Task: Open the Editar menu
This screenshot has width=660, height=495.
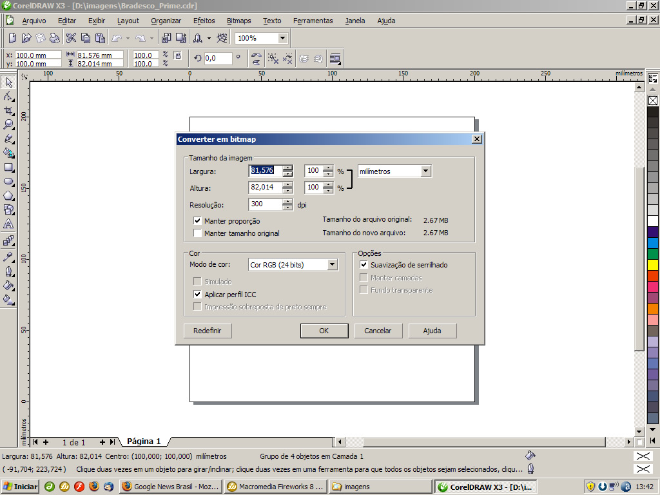Action: [67, 21]
